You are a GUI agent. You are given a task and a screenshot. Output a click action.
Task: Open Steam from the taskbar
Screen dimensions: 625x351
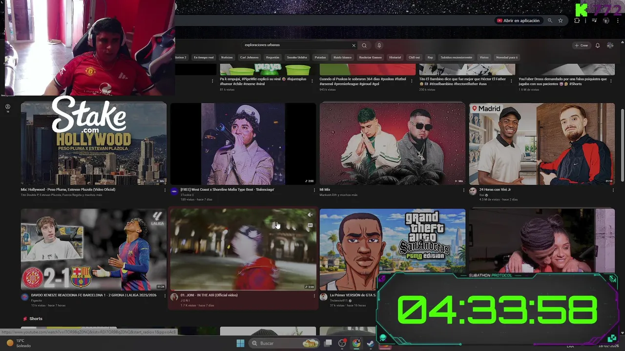pyautogui.click(x=371, y=343)
